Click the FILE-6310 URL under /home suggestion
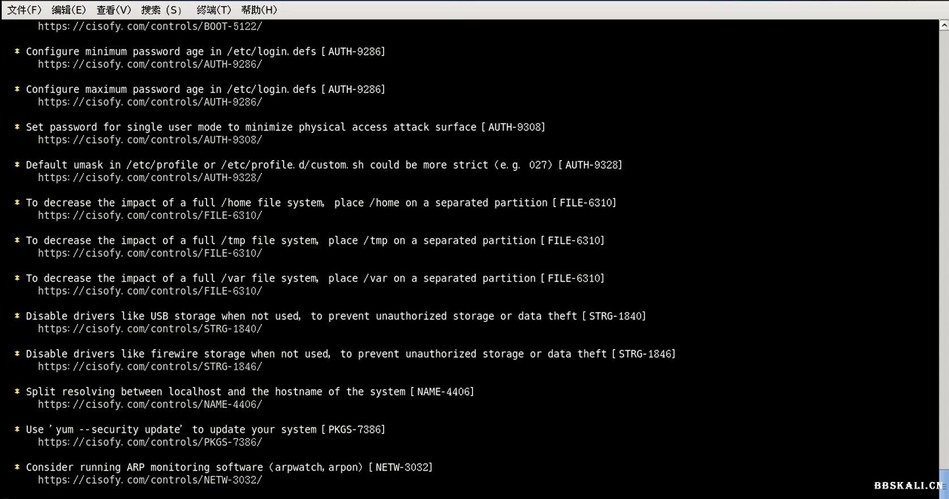The width and height of the screenshot is (949, 499). 149,216
